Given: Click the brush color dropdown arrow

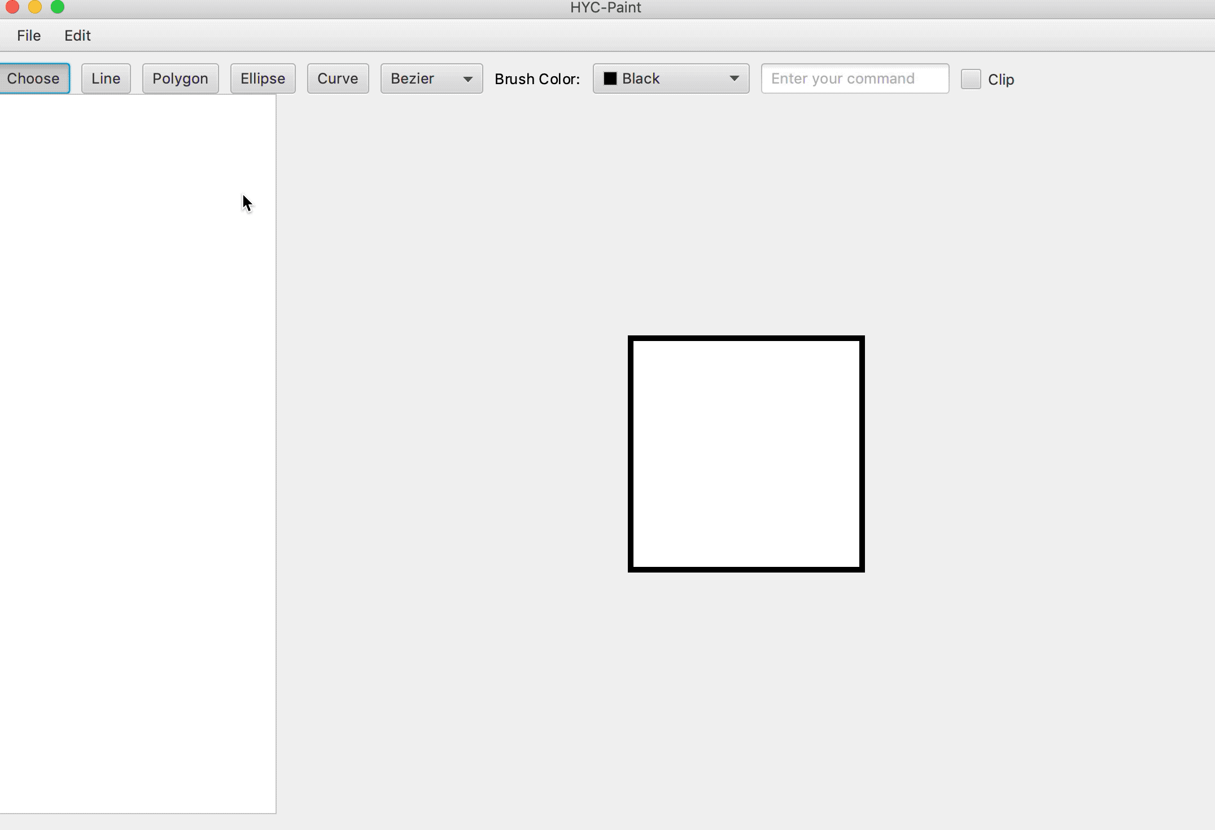Looking at the screenshot, I should pyautogui.click(x=734, y=78).
